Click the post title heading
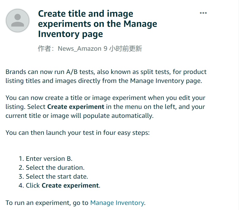The height and width of the screenshot is (210, 239). pos(98,24)
